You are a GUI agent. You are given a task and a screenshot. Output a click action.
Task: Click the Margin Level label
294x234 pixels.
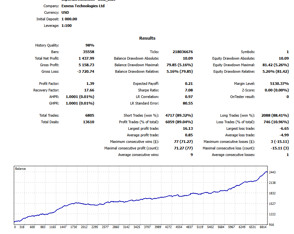point(244,84)
